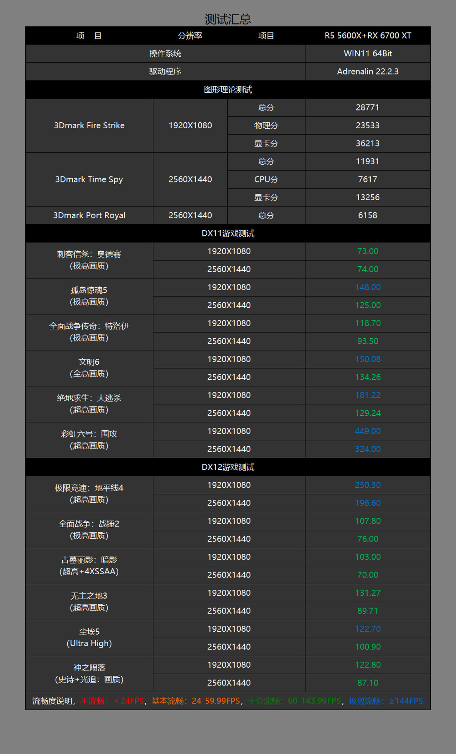Click the 3Dmark Port Royal score 6158
The image size is (456, 754).
click(x=368, y=215)
